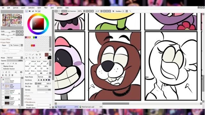Open the Paint Mode dropdown
The width and height of the screenshot is (205, 115).
44,77
